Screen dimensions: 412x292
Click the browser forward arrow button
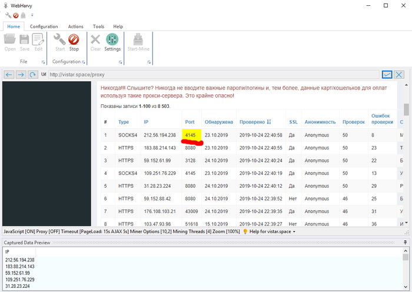tap(21, 75)
